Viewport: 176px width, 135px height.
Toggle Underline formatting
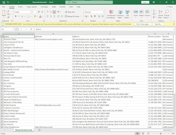[22, 16]
